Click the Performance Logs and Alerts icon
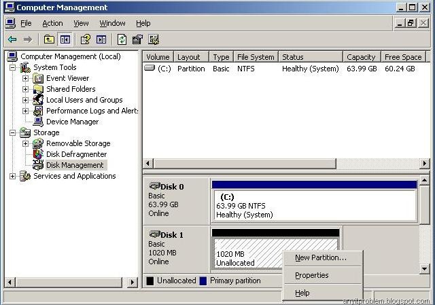This screenshot has height=305, width=435. (x=38, y=111)
